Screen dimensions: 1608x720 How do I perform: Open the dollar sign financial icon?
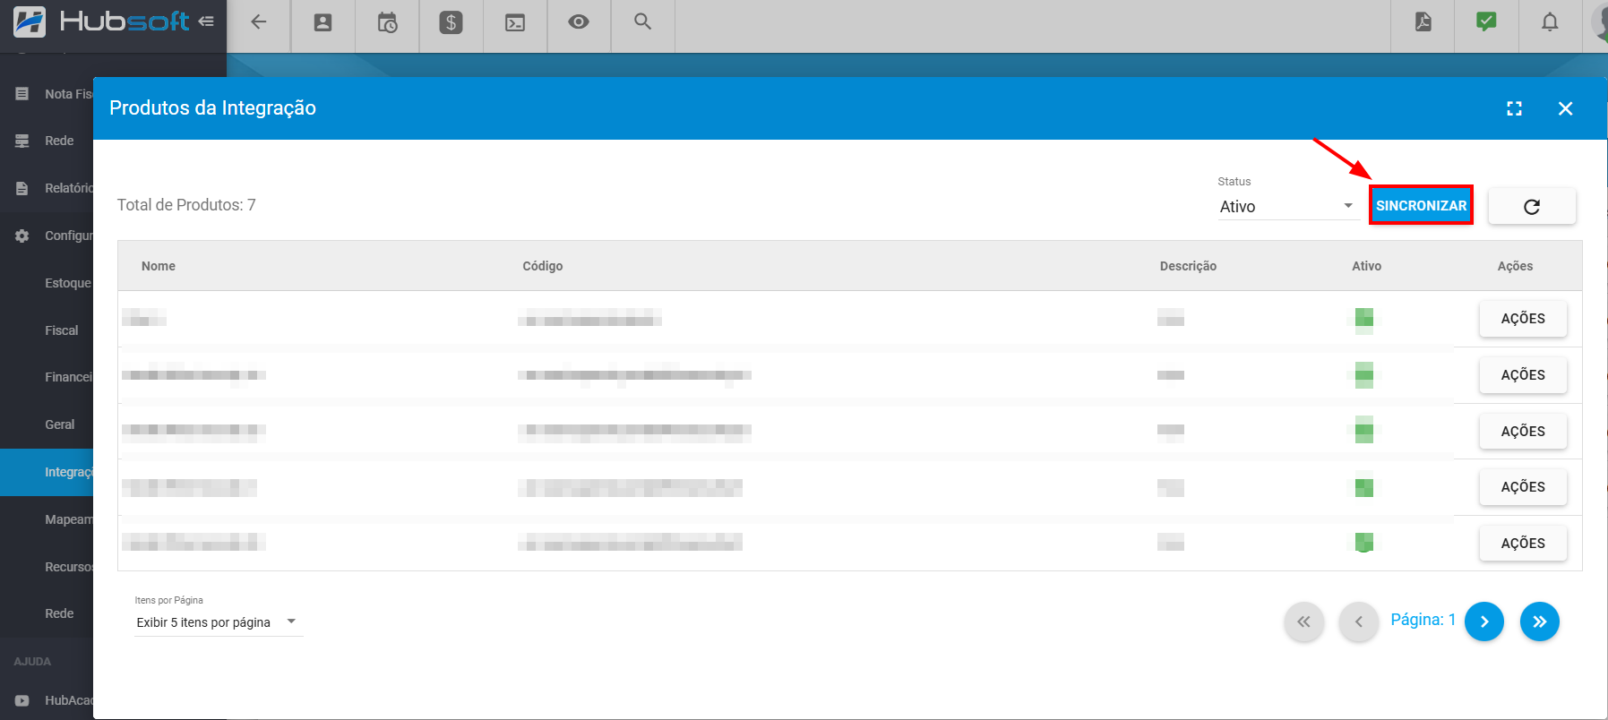point(451,22)
